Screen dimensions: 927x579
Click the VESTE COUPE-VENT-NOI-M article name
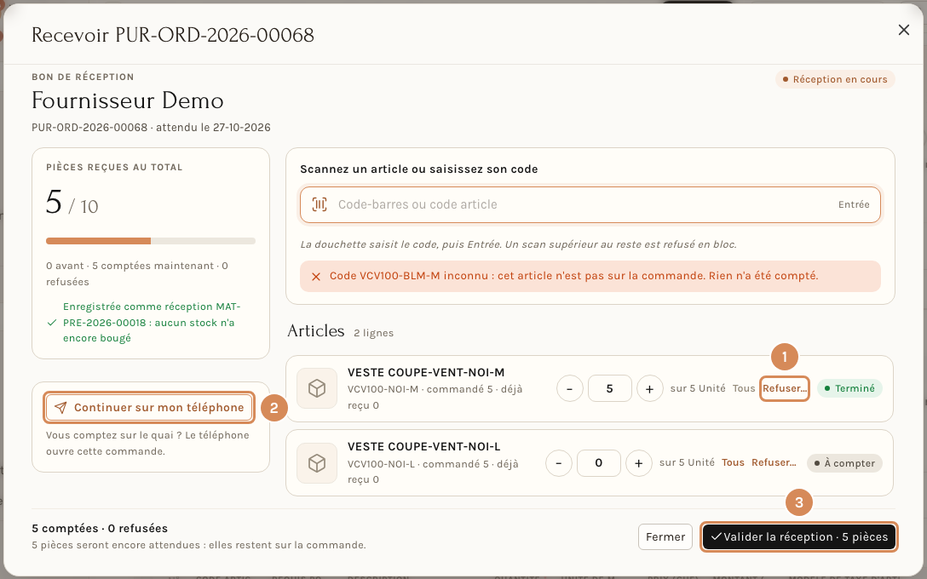tap(426, 373)
